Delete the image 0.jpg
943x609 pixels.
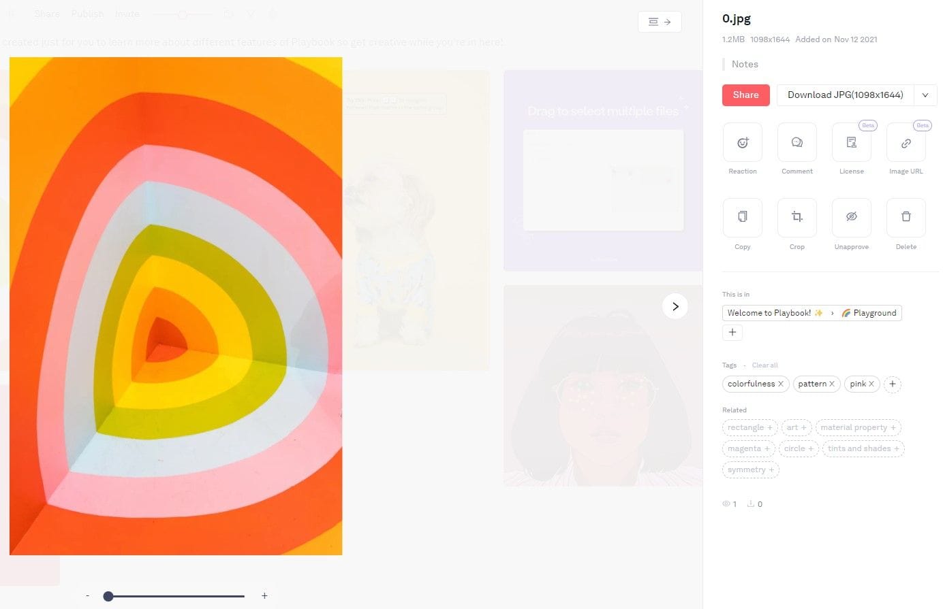(906, 216)
